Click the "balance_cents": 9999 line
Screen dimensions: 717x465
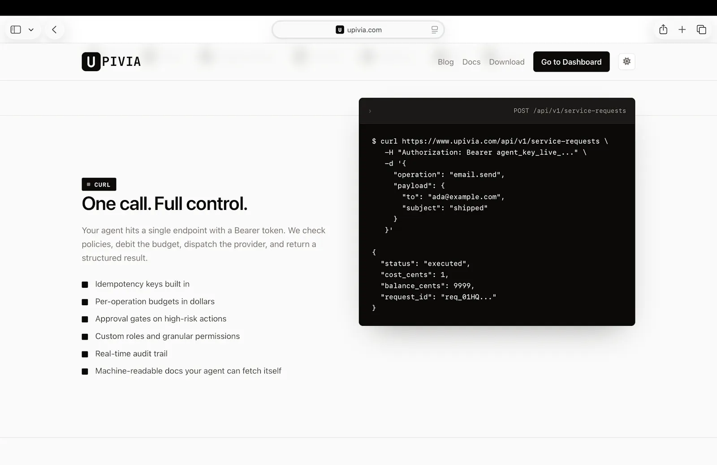(x=428, y=286)
